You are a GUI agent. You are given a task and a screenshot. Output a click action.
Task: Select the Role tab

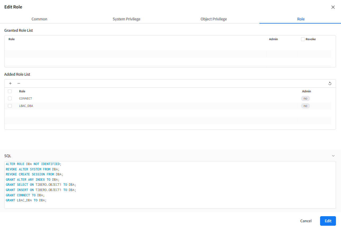tap(301, 19)
